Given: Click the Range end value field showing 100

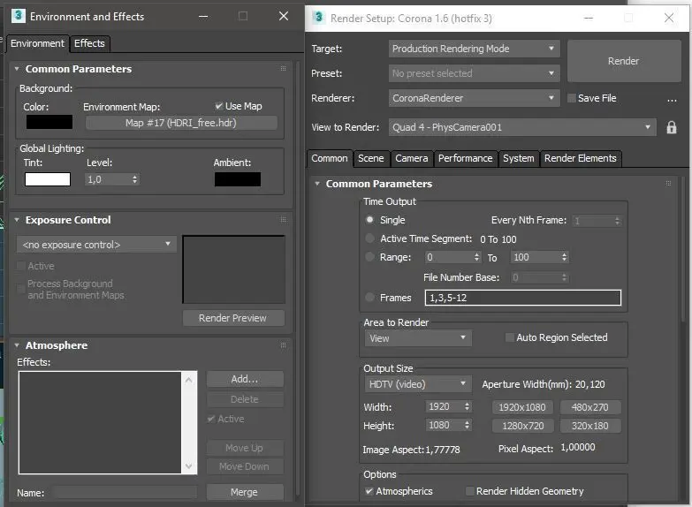Looking at the screenshot, I should (535, 257).
